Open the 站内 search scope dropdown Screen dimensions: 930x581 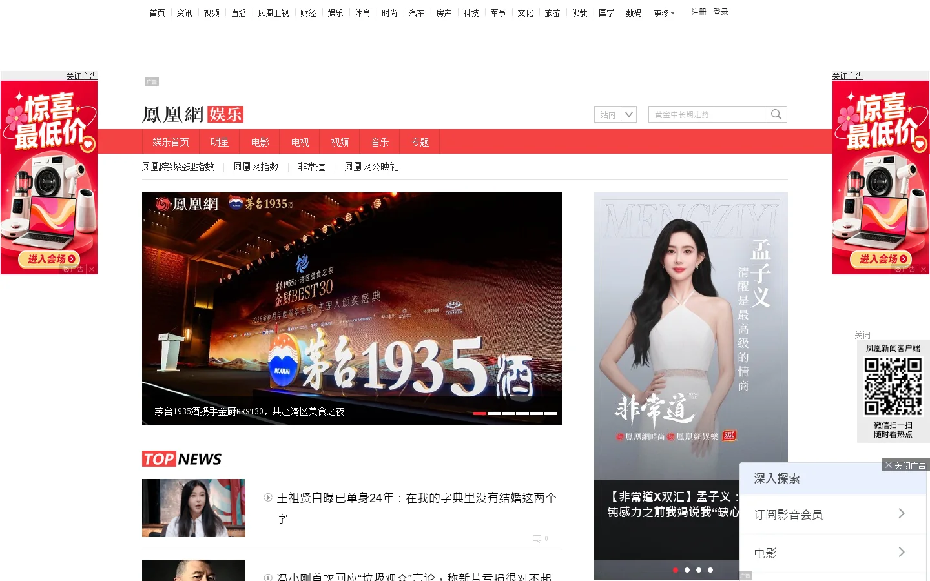coord(615,114)
